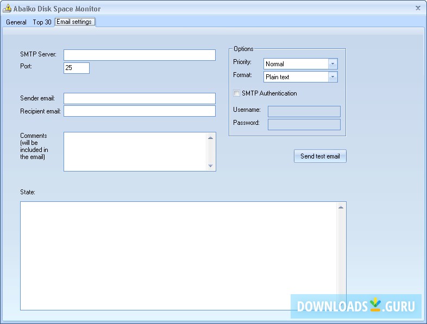
Task: Send test email button
Action: [x=321, y=156]
